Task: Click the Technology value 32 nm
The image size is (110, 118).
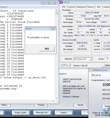Action: tap(79, 22)
